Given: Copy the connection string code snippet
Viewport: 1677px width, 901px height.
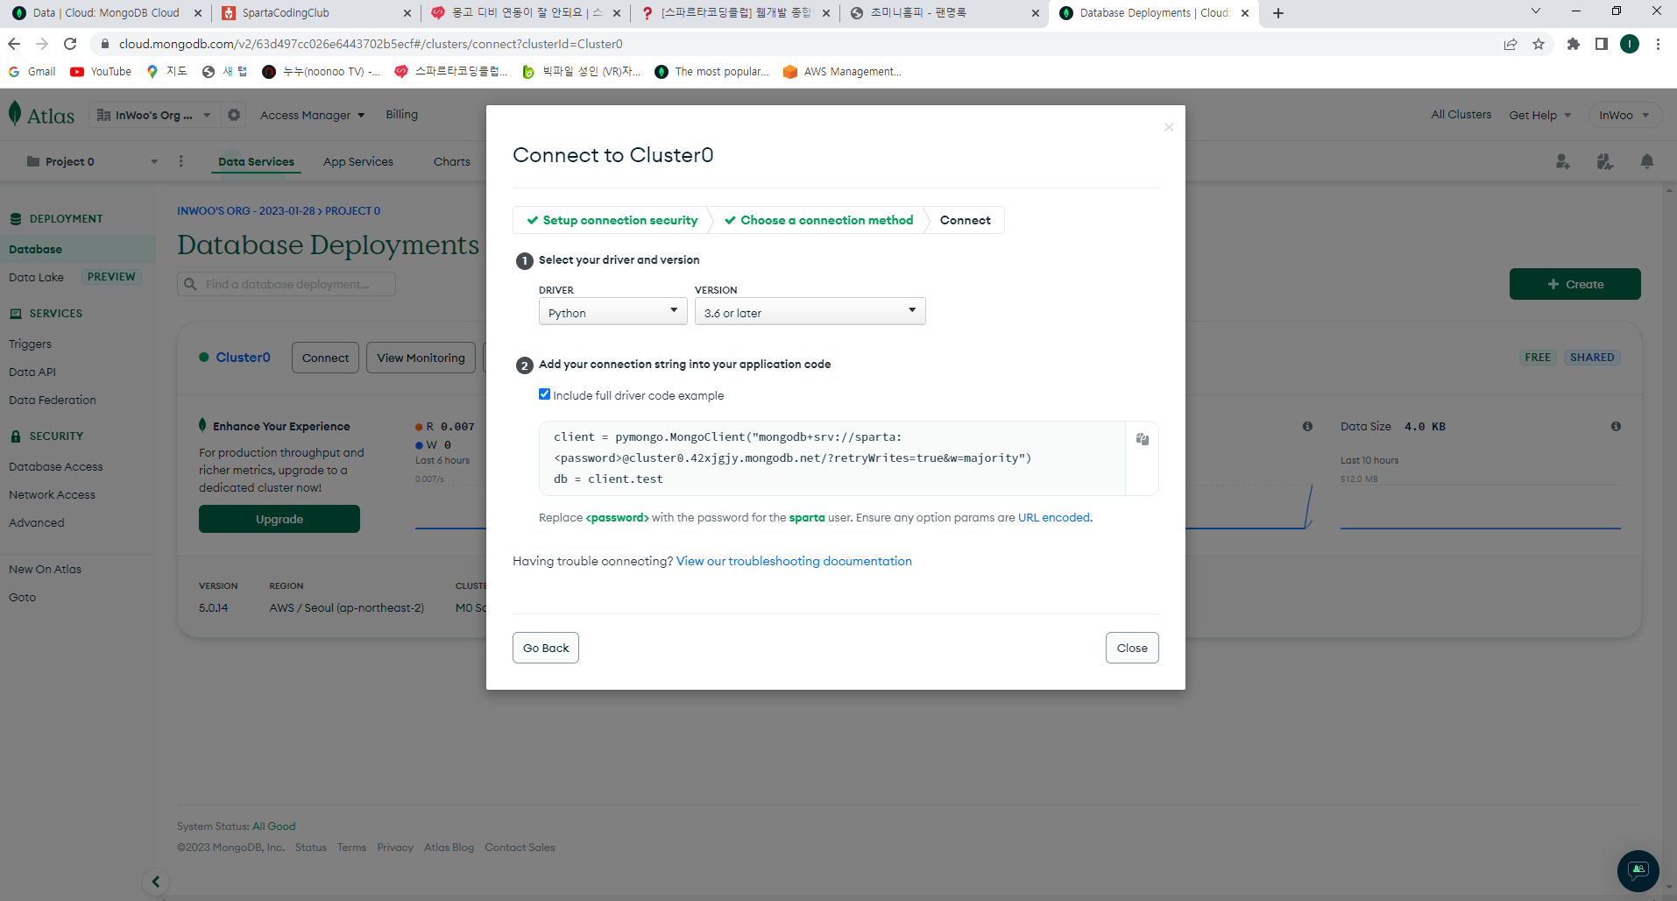Looking at the screenshot, I should coord(1142,439).
